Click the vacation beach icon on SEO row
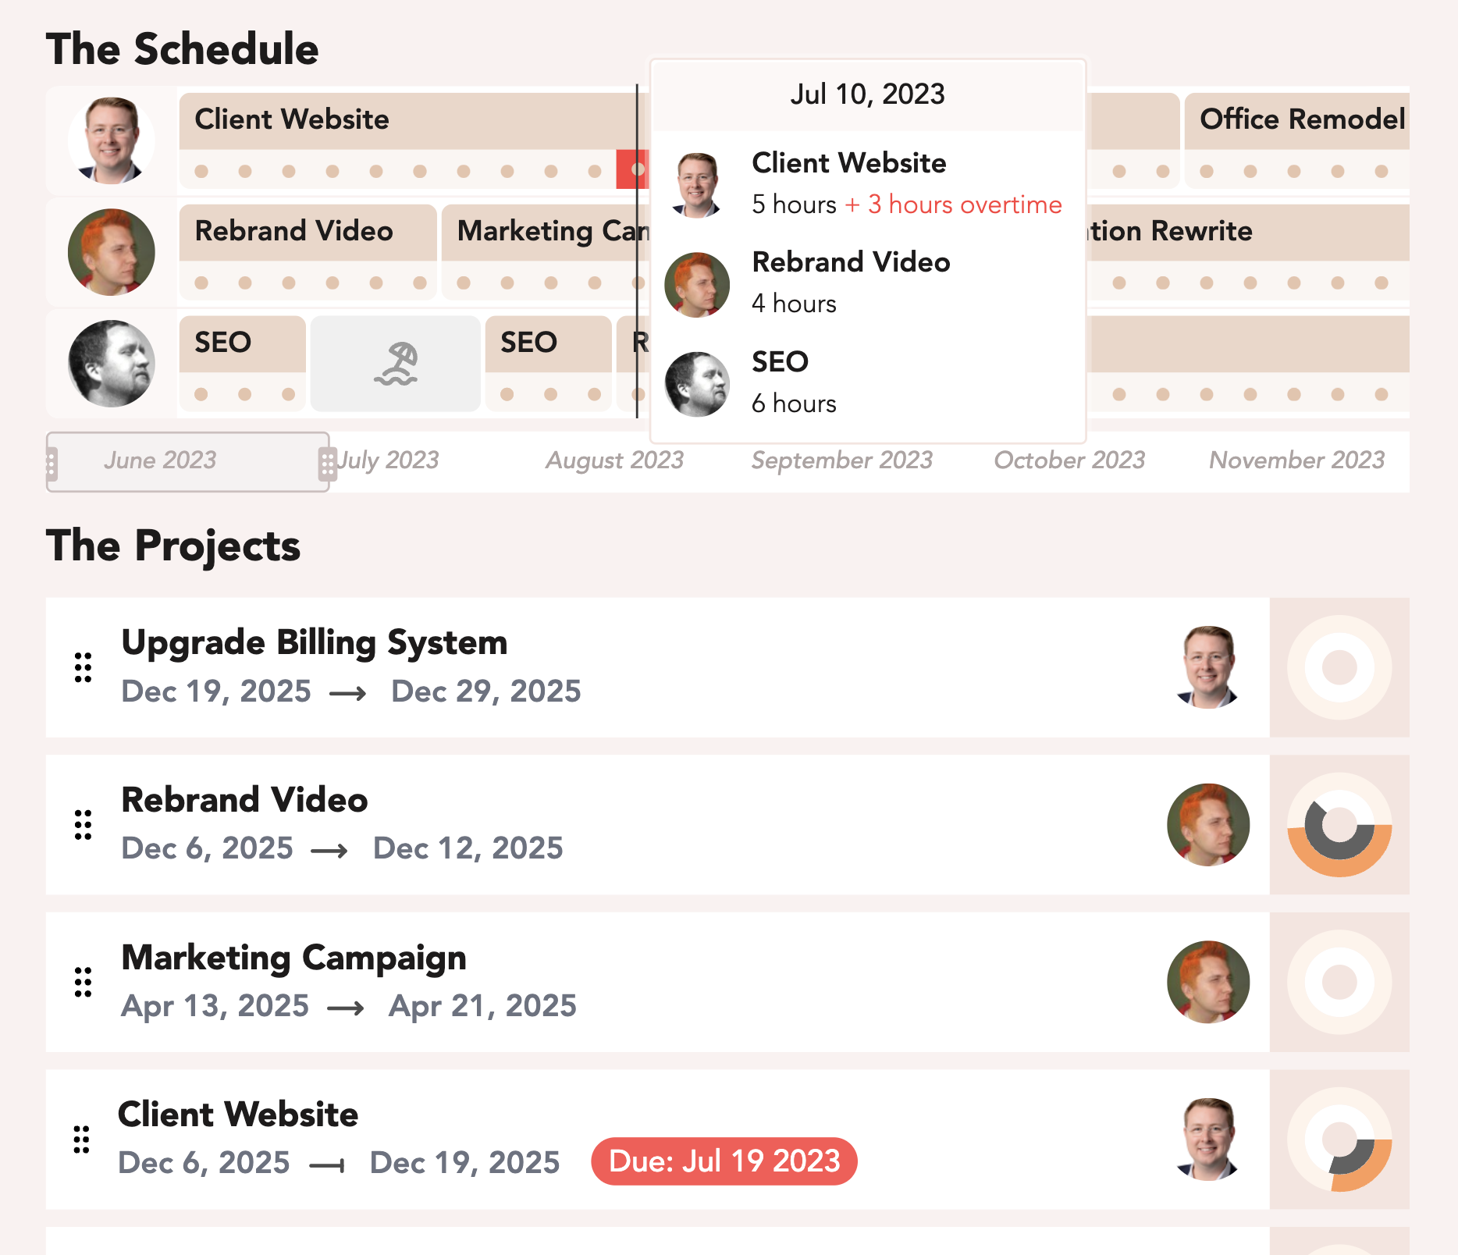1458x1255 pixels. click(395, 362)
